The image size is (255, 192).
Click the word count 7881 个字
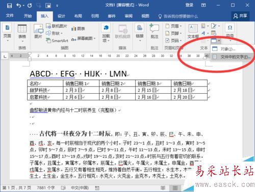click(46, 187)
